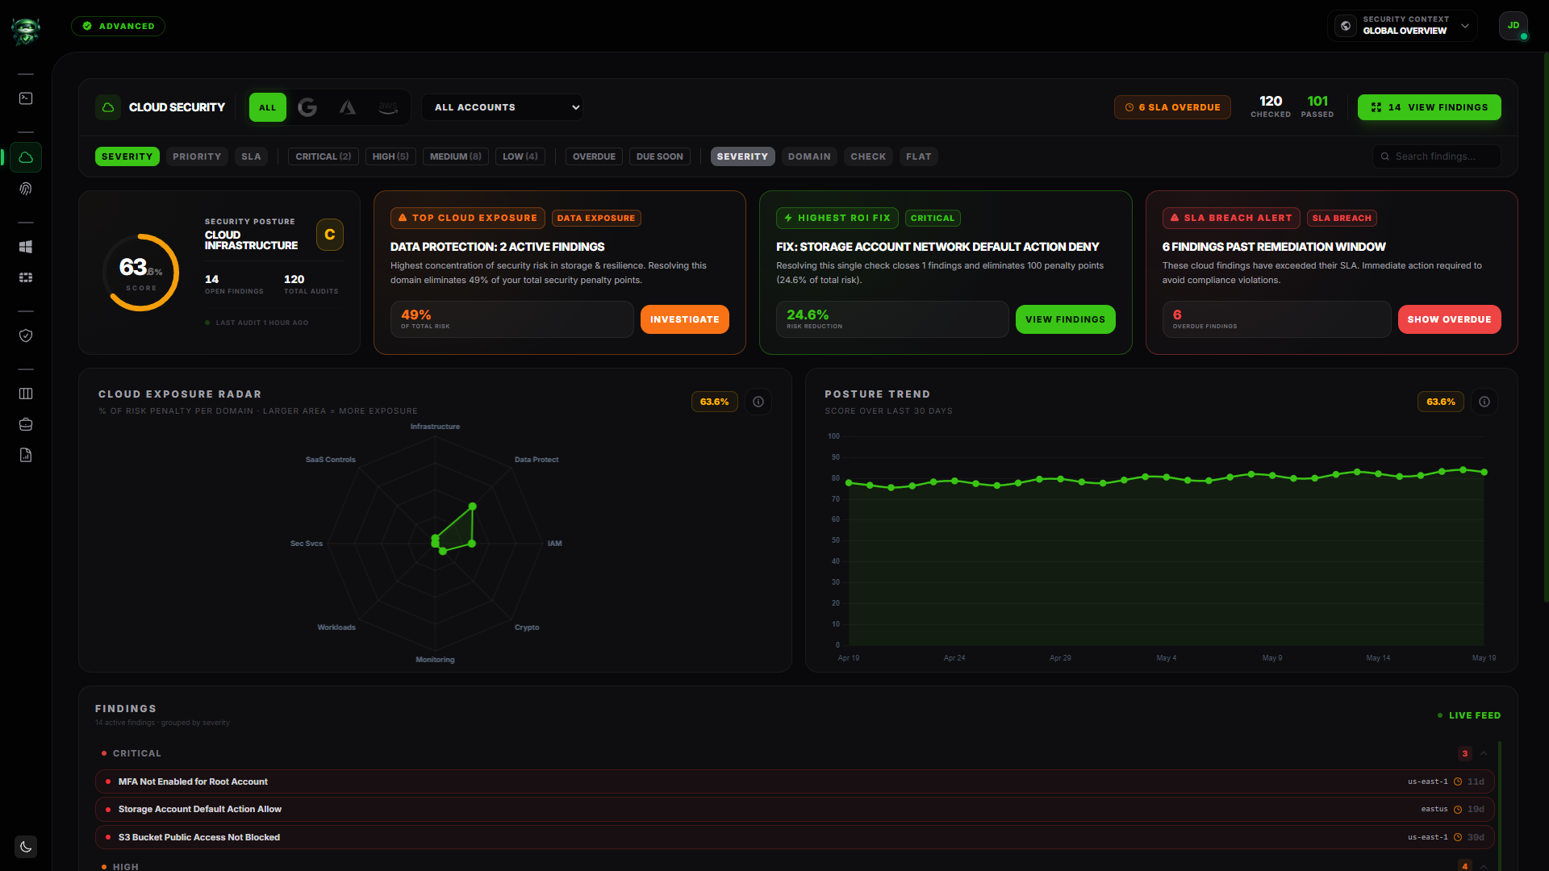Collapse the High findings group

[x=1484, y=866]
